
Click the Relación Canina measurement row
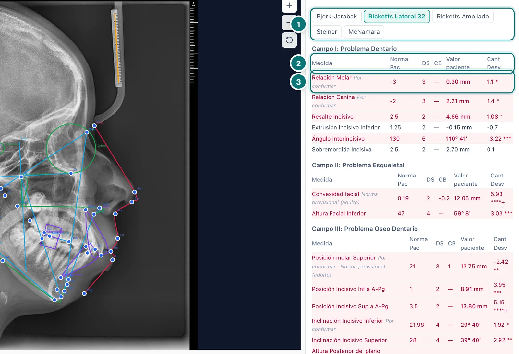(412, 101)
